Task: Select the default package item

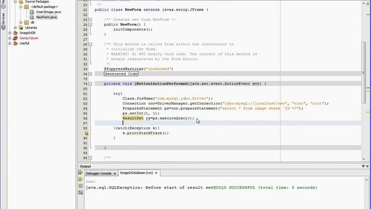Action: [45, 7]
